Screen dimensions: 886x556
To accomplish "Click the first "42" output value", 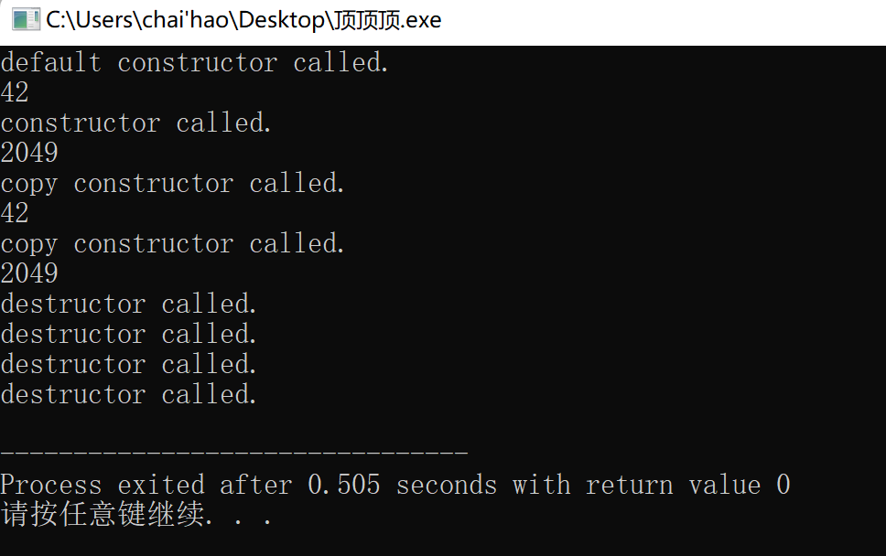I will [15, 92].
